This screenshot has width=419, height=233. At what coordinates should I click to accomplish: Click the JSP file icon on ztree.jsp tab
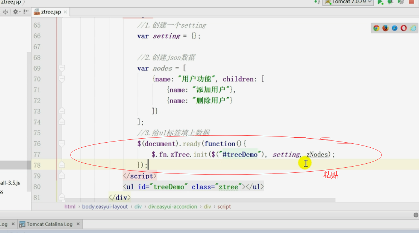click(37, 12)
